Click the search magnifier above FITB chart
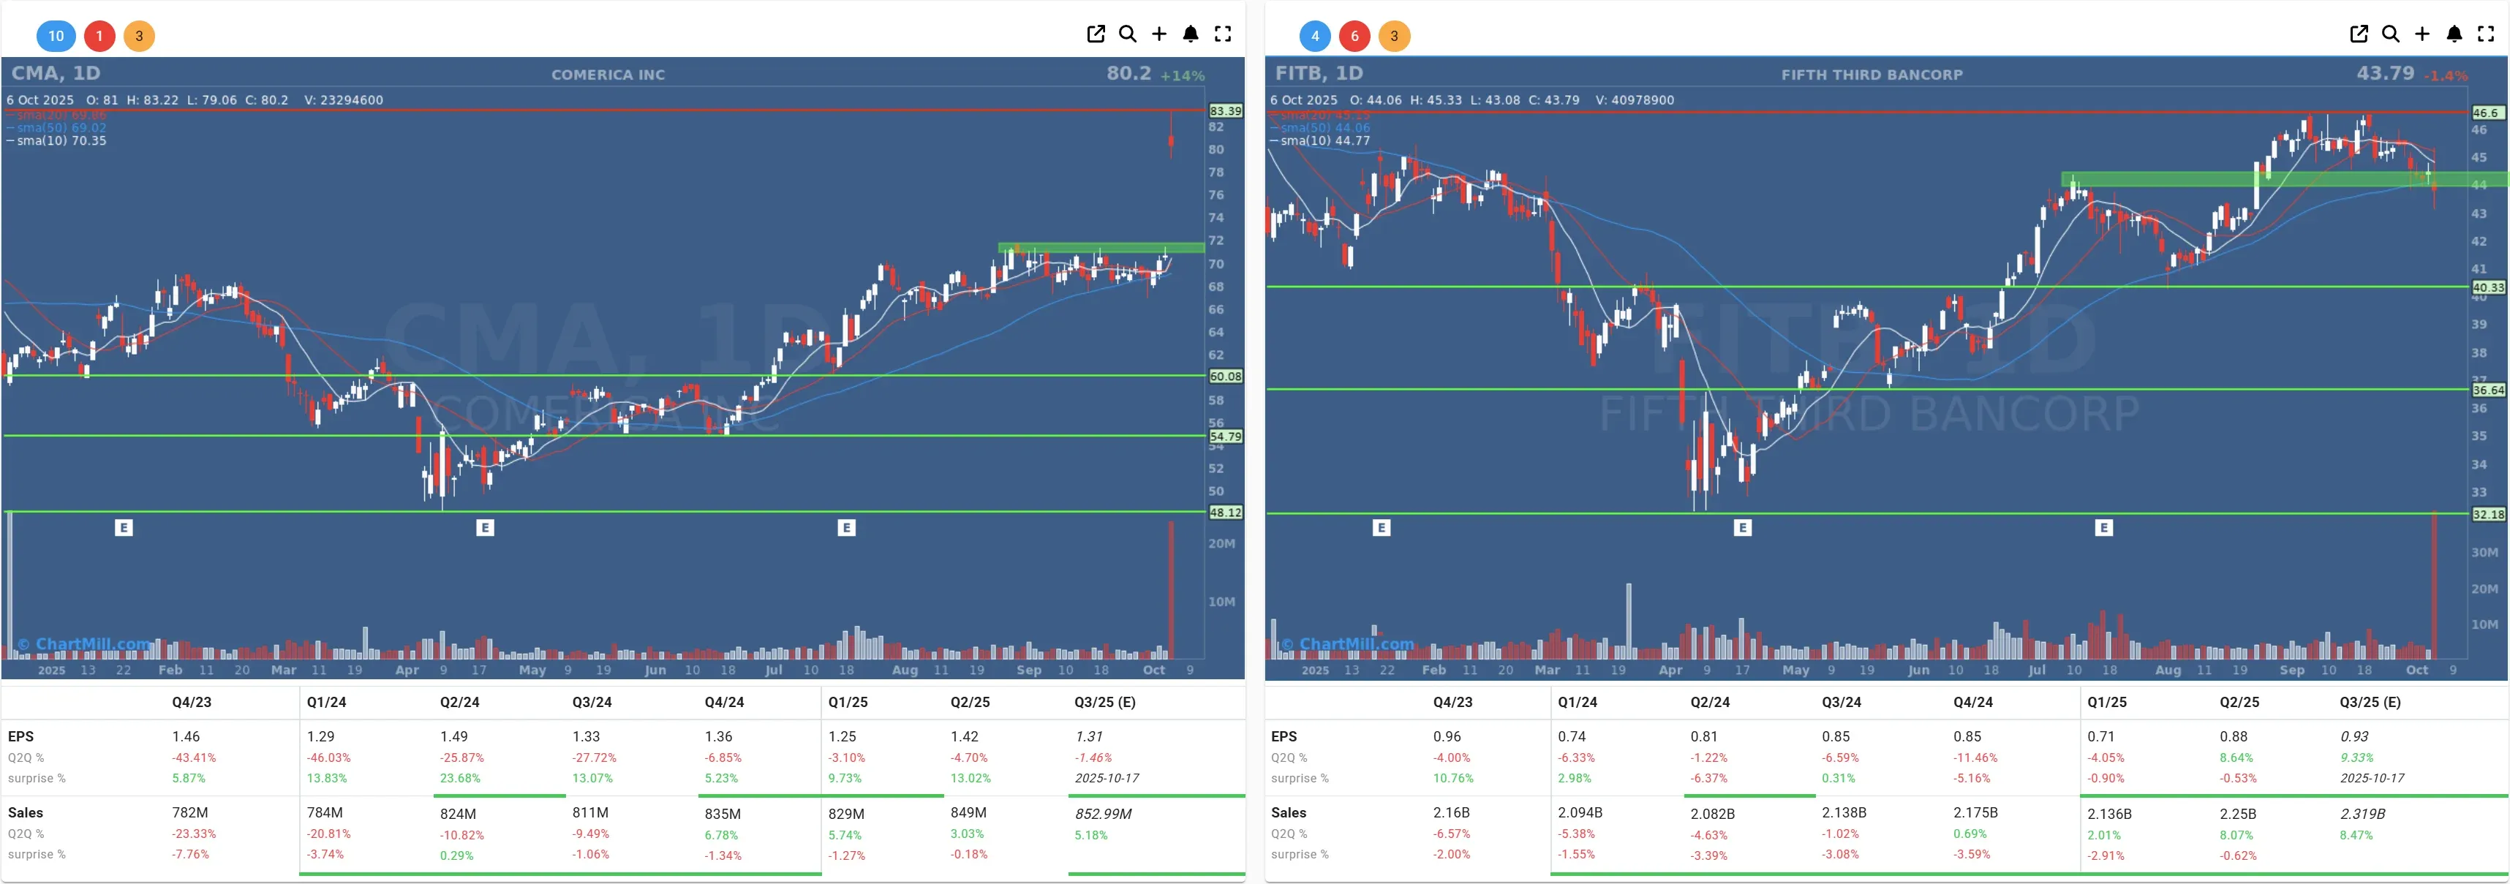 pos(2390,34)
